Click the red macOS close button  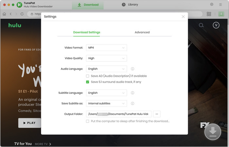tap(4, 5)
